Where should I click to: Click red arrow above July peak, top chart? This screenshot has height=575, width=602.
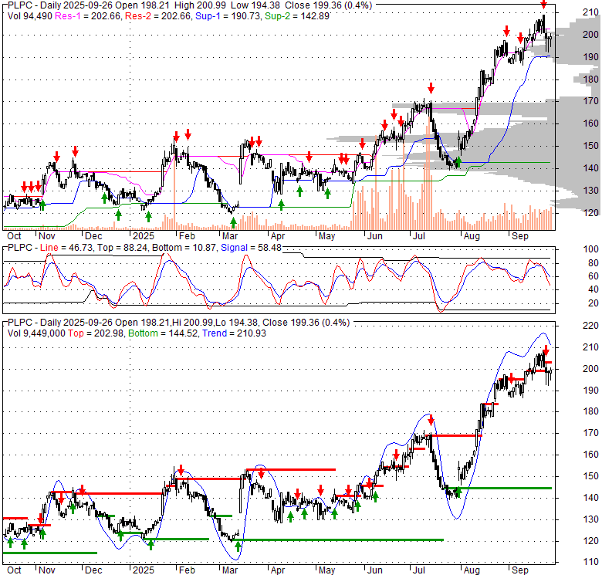click(x=431, y=88)
